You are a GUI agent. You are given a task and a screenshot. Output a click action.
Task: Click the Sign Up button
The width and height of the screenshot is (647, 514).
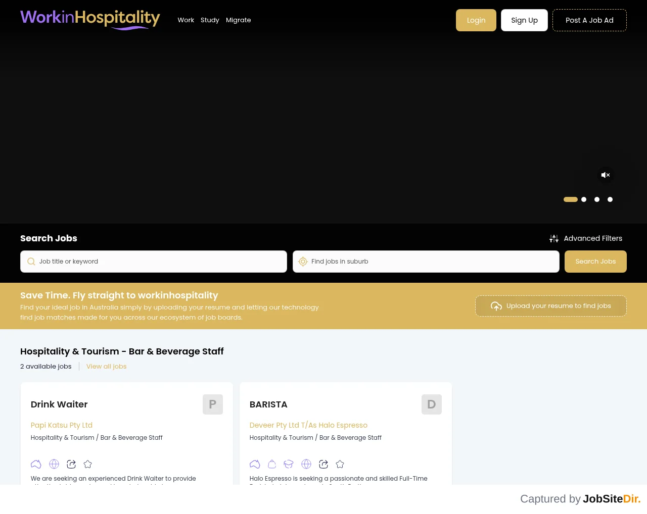pos(524,20)
